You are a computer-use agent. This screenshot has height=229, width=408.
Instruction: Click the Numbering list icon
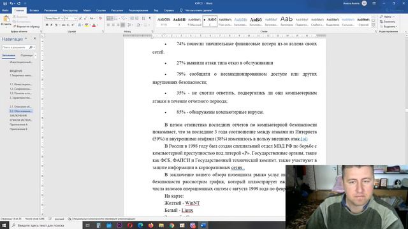pyautogui.click(x=116, y=18)
